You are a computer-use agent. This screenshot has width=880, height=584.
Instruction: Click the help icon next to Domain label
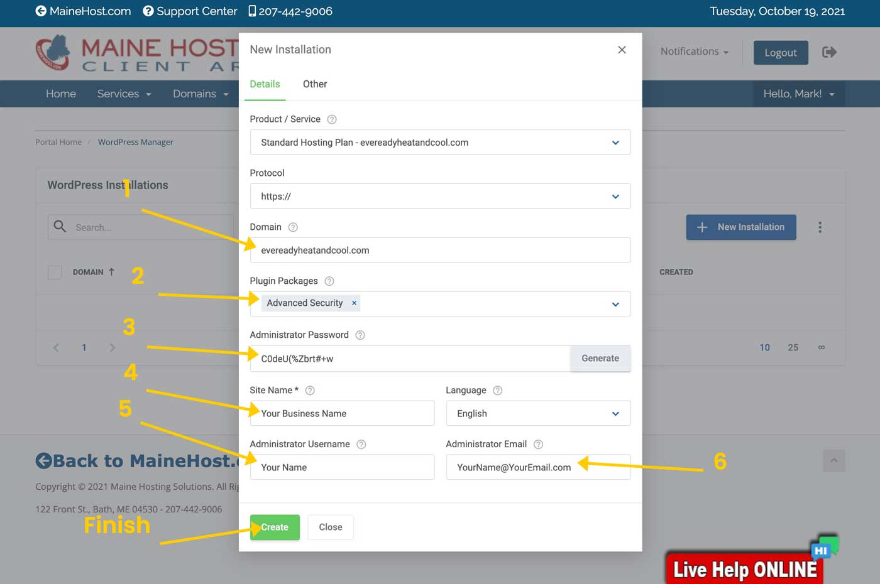coord(293,227)
